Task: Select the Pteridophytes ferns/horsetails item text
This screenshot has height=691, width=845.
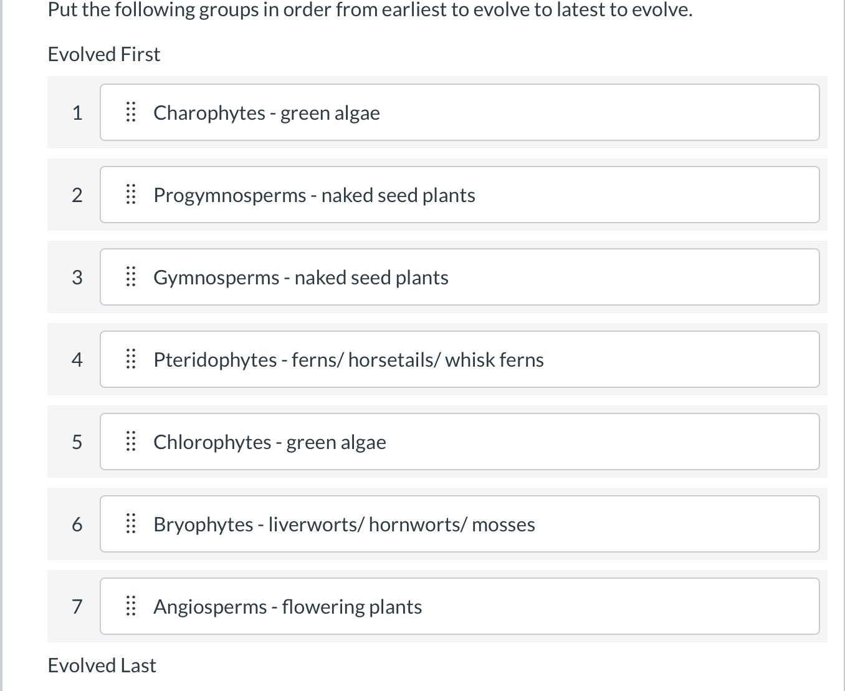Action: [x=348, y=360]
